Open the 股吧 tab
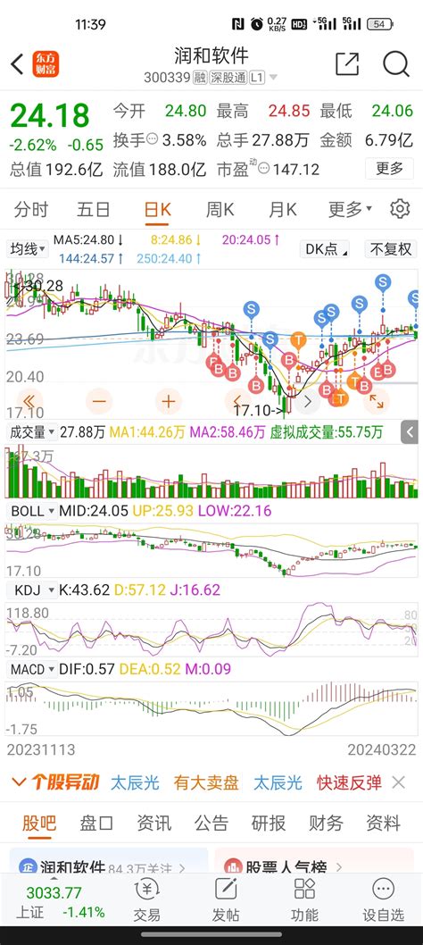The height and width of the screenshot is (945, 423). (x=39, y=823)
